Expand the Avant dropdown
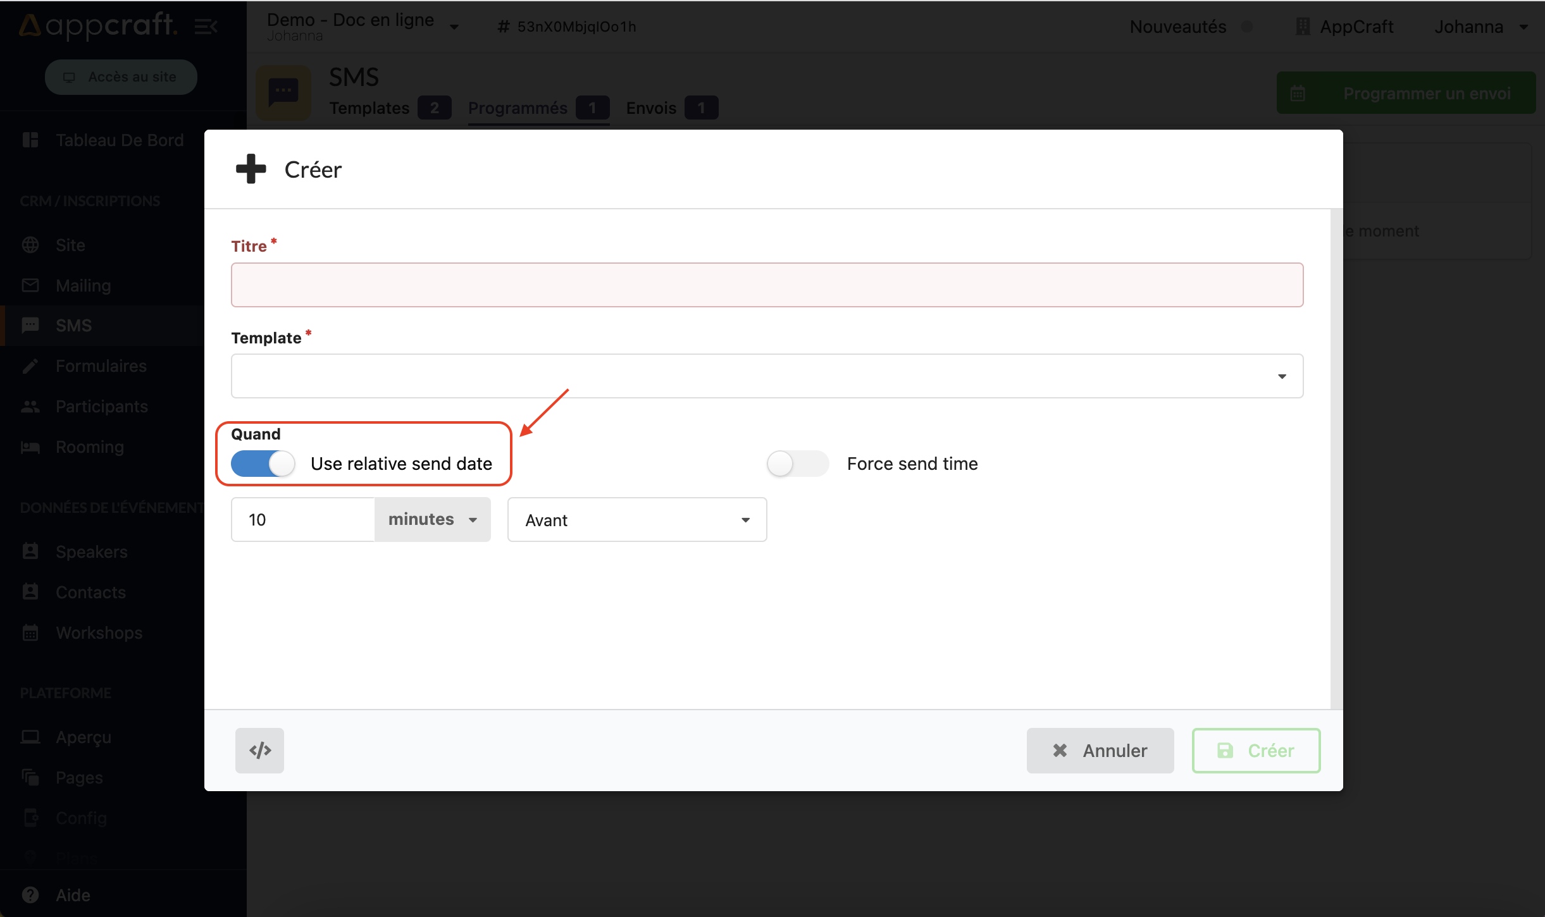 click(x=637, y=520)
